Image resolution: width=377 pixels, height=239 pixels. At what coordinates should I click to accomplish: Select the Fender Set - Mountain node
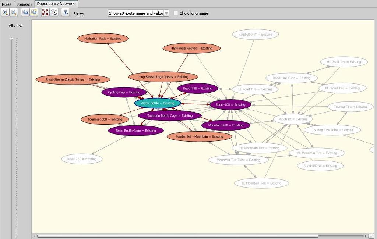click(x=199, y=136)
